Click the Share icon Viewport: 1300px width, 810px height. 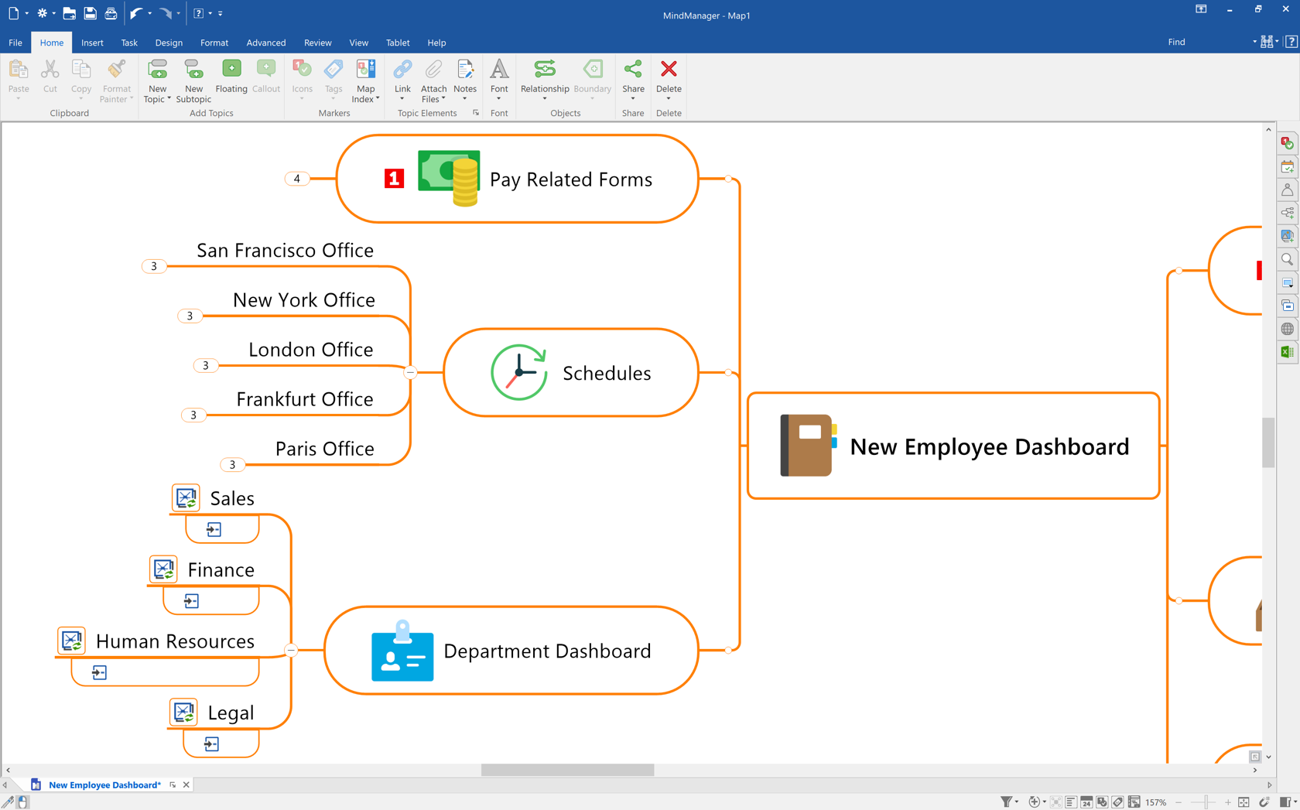point(632,77)
